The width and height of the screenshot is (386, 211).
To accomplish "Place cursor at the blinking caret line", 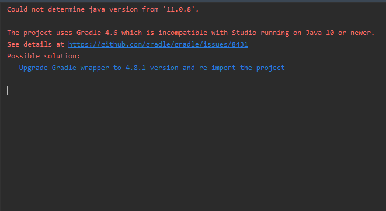I will point(8,90).
